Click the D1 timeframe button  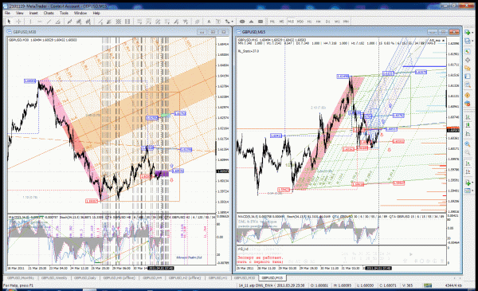pyautogui.click(x=327, y=22)
